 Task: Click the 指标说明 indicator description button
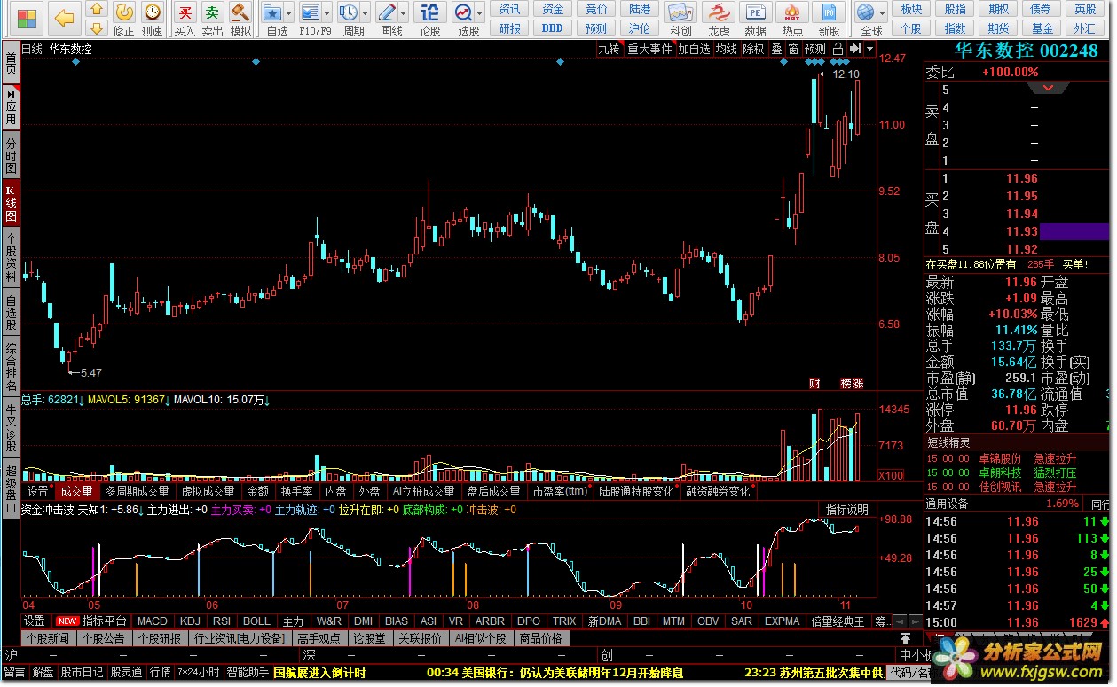(846, 510)
